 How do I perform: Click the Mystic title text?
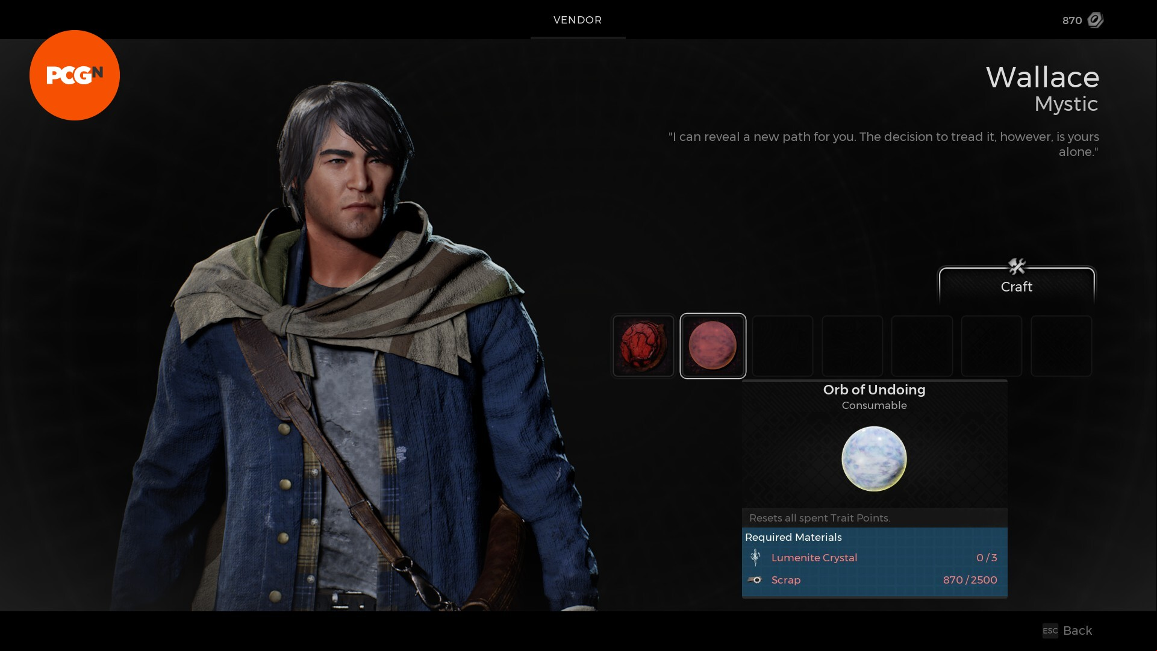(x=1066, y=104)
